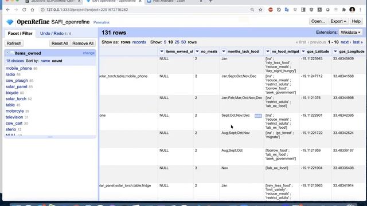Click the browser address bar URL
Image resolution: width=367 pixels, height=206 pixels.
click(87, 10)
